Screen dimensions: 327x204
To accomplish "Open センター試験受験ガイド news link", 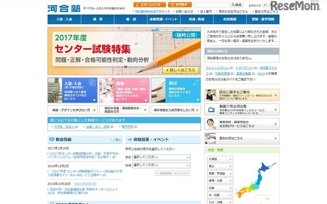I will click(85, 173).
